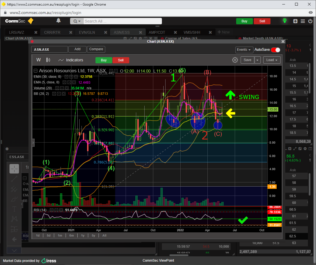
Task: Collapse the Anson Resources legend
Action: [35, 71]
